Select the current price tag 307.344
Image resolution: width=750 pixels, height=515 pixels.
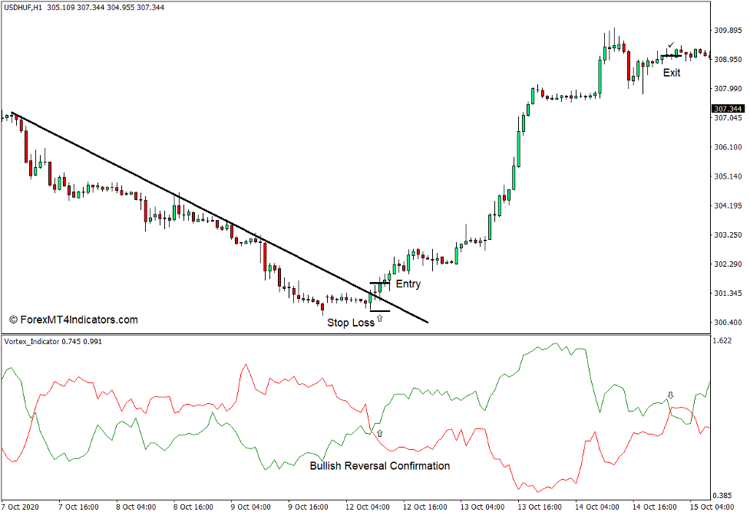pyautogui.click(x=727, y=109)
